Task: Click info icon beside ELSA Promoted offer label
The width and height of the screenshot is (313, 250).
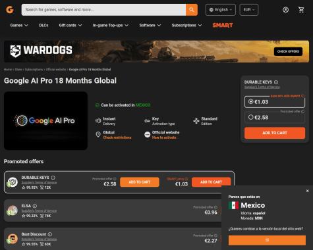Action: (215, 207)
